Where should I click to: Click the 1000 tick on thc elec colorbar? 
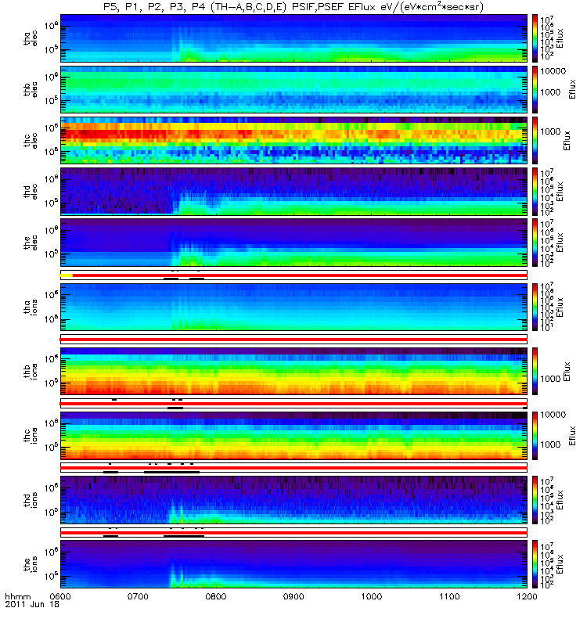coord(551,131)
